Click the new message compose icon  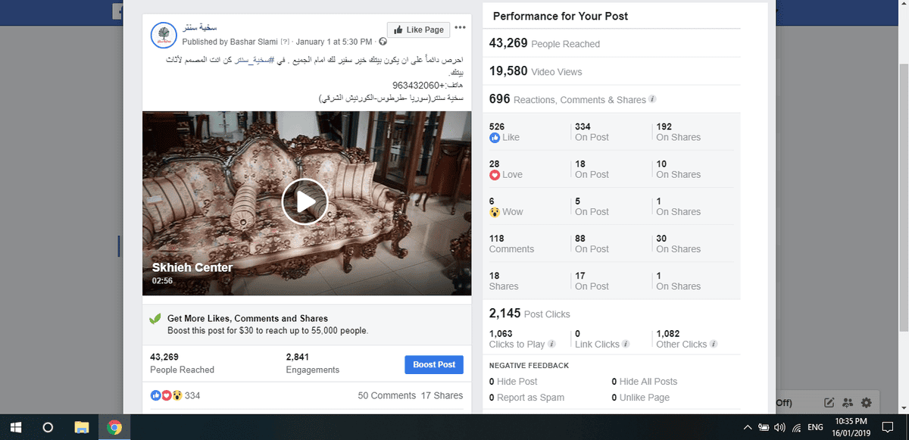(x=829, y=402)
